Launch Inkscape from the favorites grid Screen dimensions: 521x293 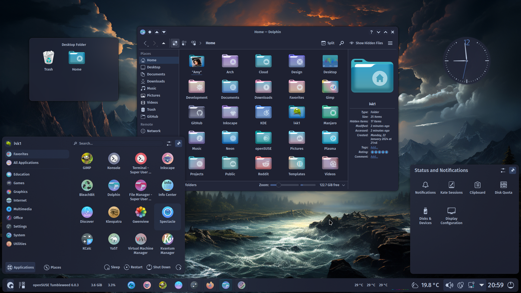(167, 161)
